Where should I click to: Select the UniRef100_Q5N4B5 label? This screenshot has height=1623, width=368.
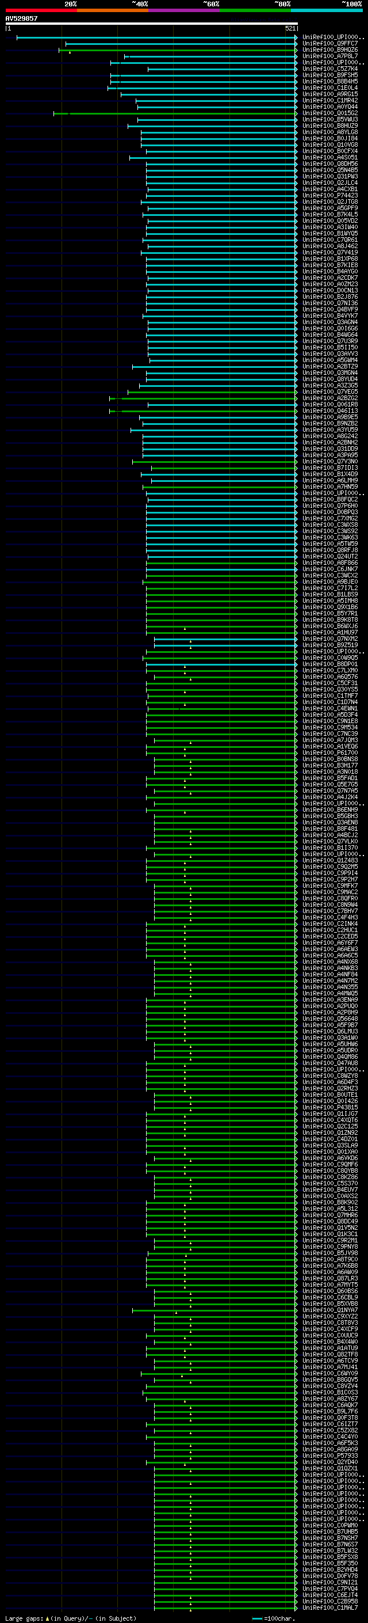pos(330,170)
